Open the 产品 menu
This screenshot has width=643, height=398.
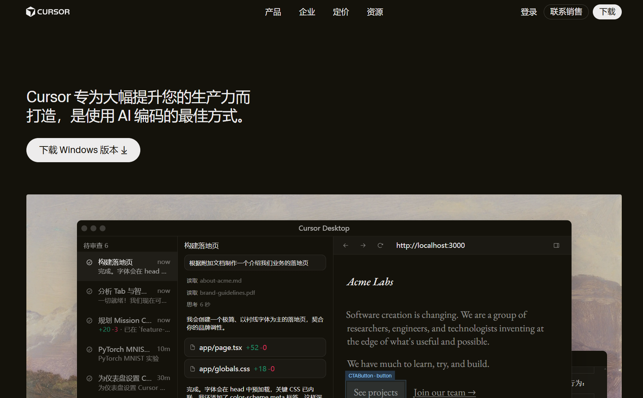(x=273, y=12)
